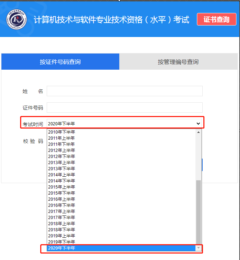The image size is (240, 260).
Task: Select 2015年上半年 option
Action: tap(62, 187)
